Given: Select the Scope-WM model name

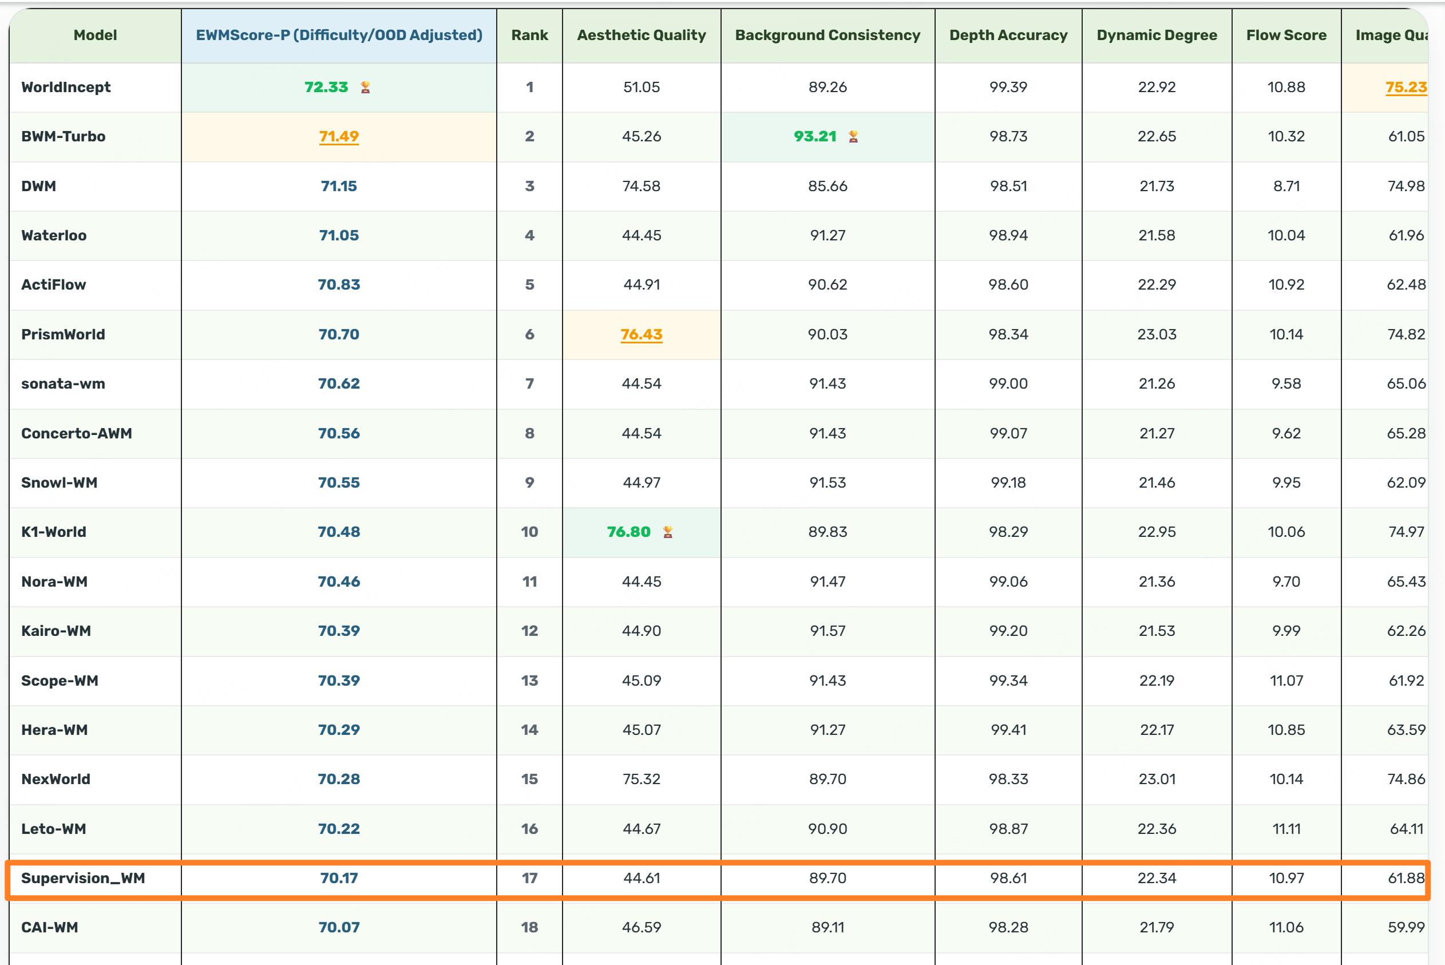Looking at the screenshot, I should click(60, 681).
